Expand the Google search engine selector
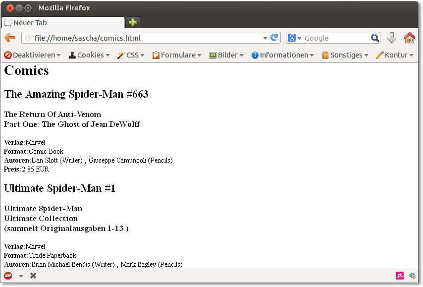Viewport: 423px width, 287px height. tap(294, 38)
